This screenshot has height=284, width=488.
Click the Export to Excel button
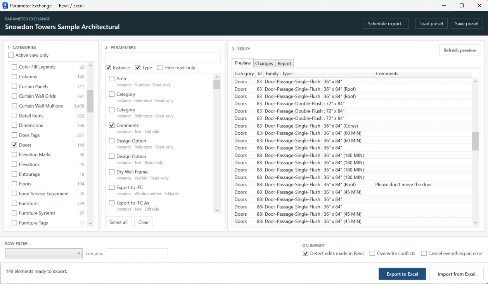click(x=402, y=274)
